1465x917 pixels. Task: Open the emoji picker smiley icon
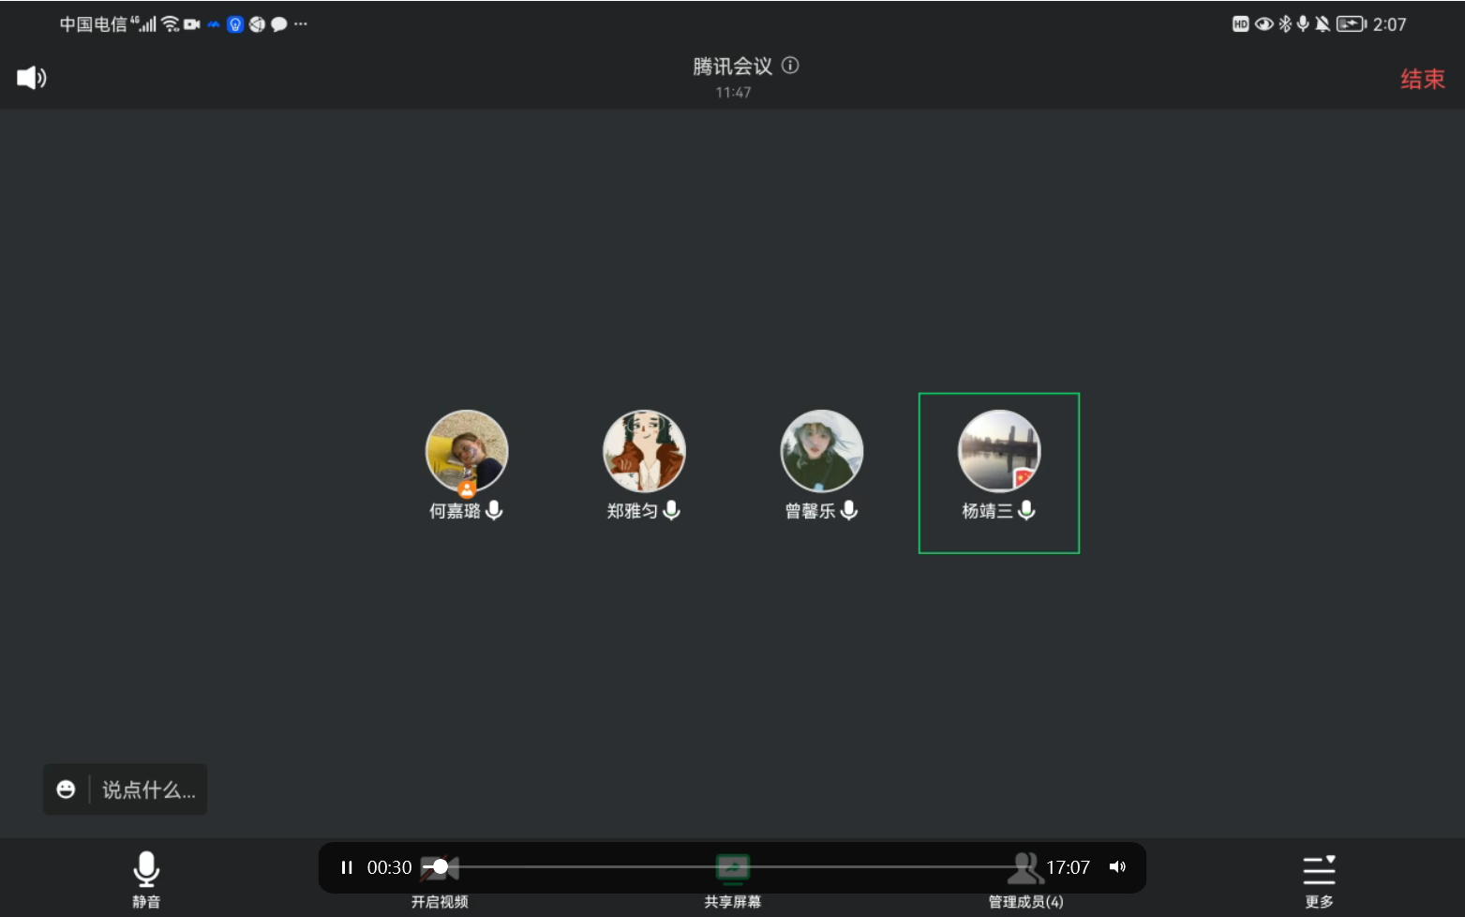(66, 789)
